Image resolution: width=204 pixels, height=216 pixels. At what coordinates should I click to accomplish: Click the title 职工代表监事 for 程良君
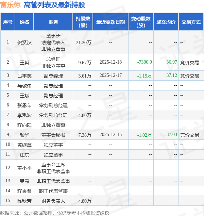(x=53, y=191)
